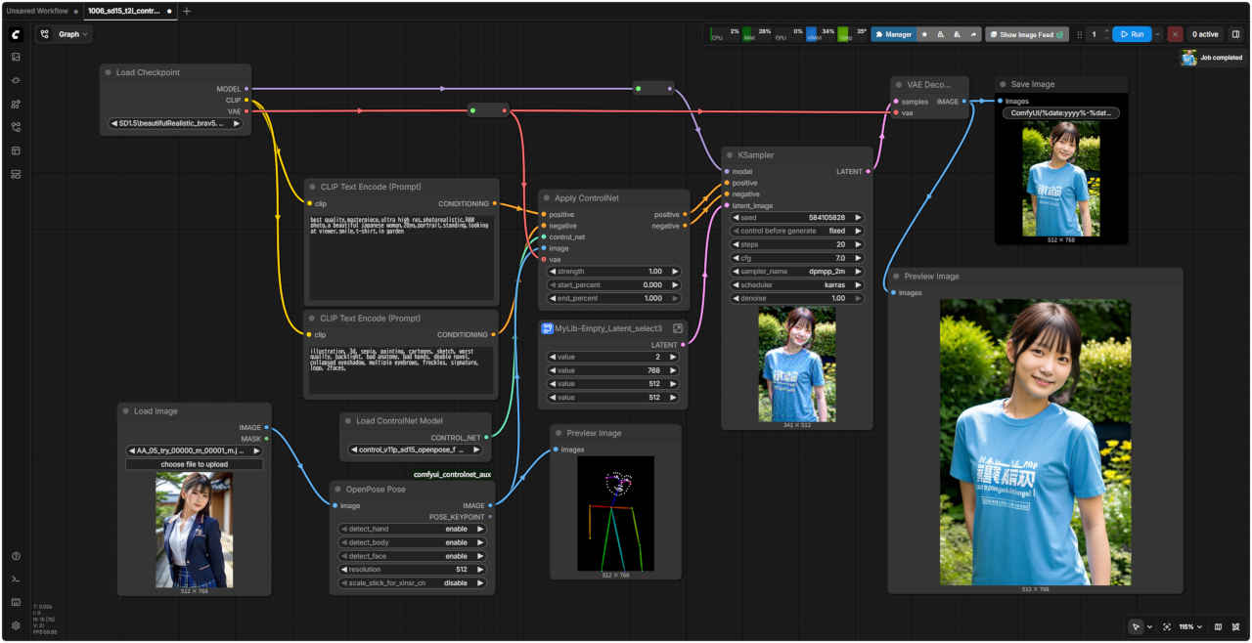Expand the zoom level 116% dropdown

[x=1188, y=626]
